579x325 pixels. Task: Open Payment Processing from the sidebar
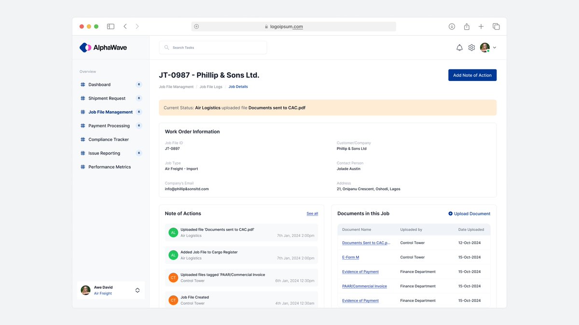point(83,126)
